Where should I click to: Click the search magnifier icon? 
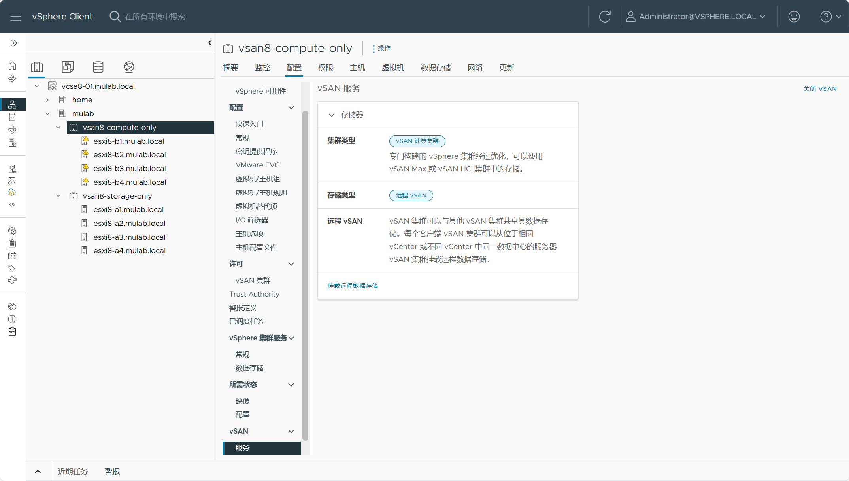point(115,17)
